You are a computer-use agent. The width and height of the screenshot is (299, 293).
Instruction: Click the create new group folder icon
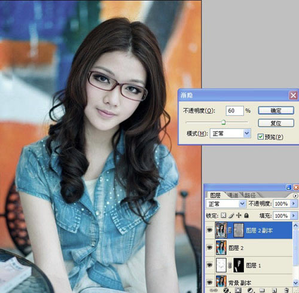[262, 290]
